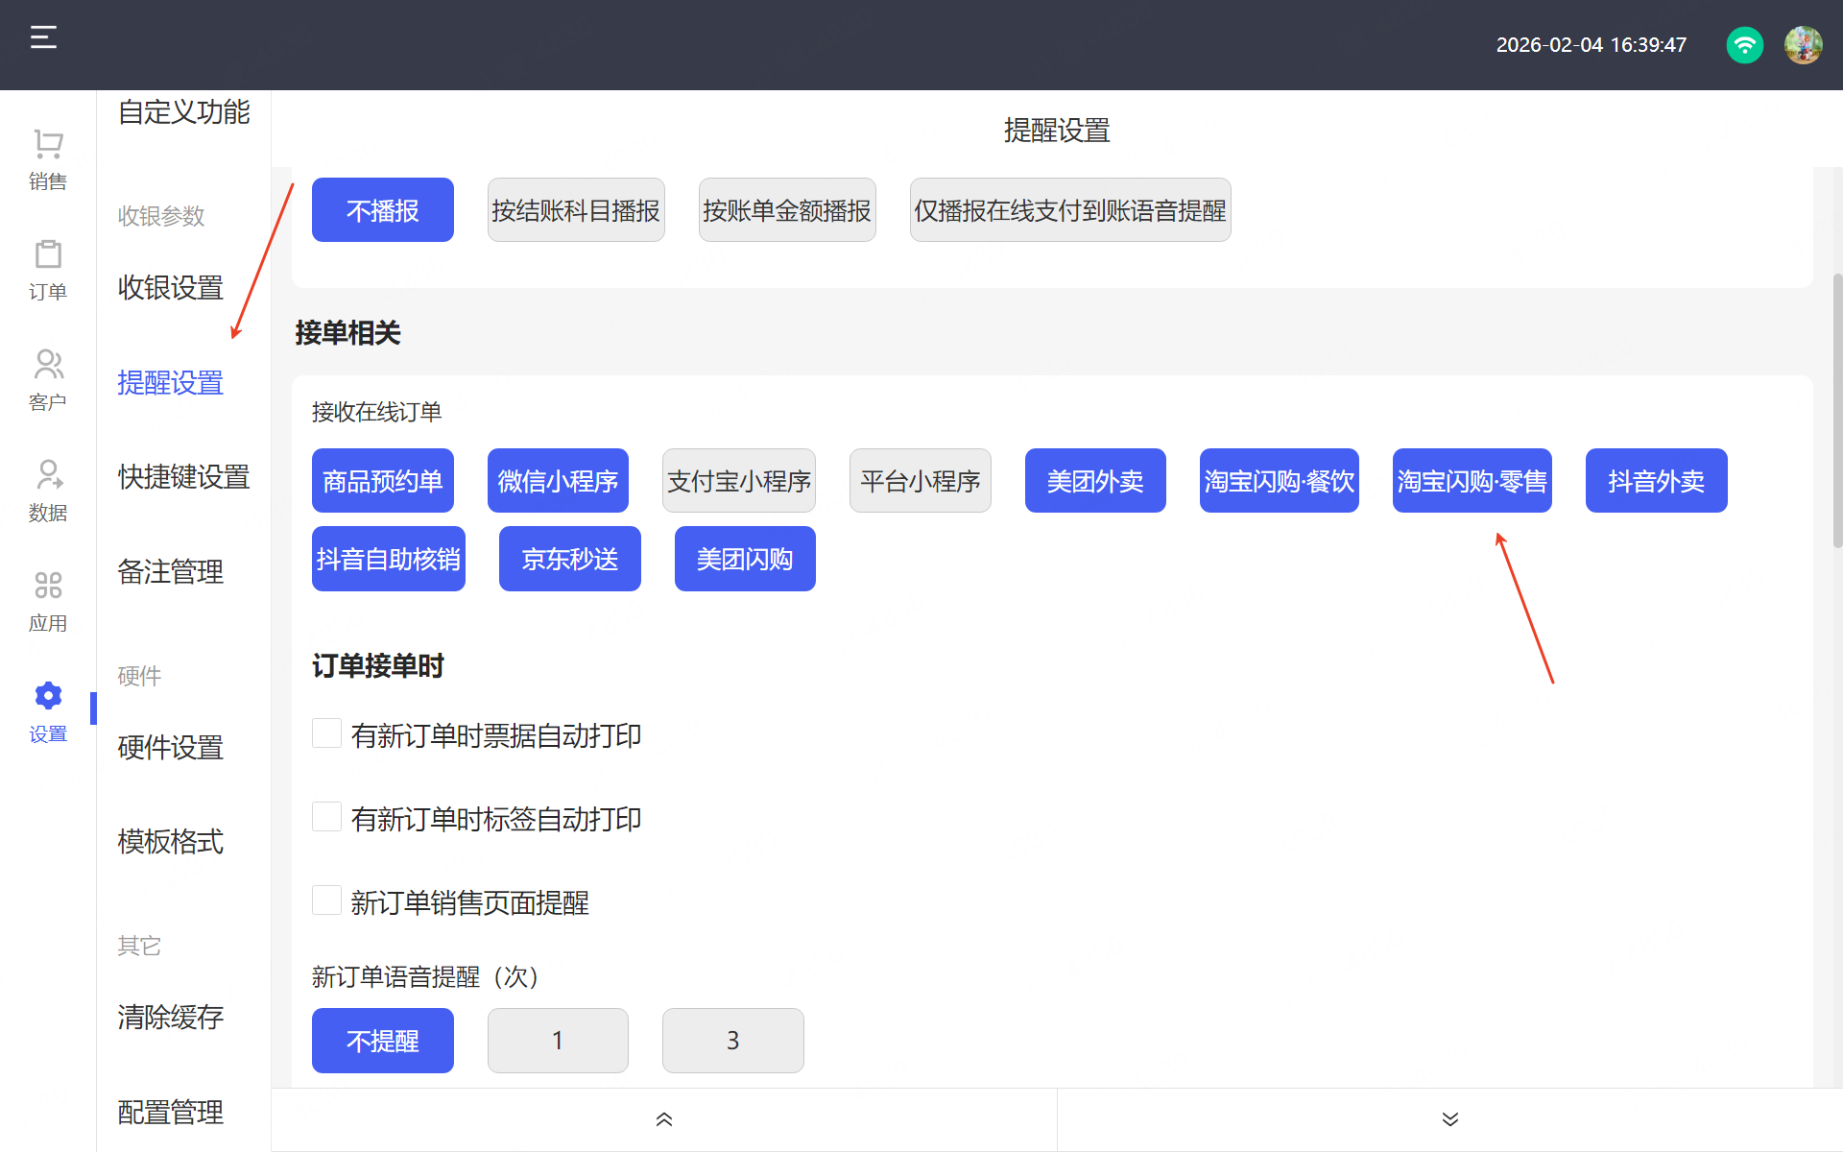Select 按结账科目播报 button
This screenshot has height=1152, width=1843.
(575, 210)
